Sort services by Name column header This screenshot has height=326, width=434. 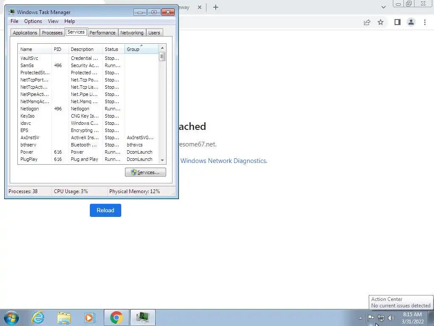(35, 49)
